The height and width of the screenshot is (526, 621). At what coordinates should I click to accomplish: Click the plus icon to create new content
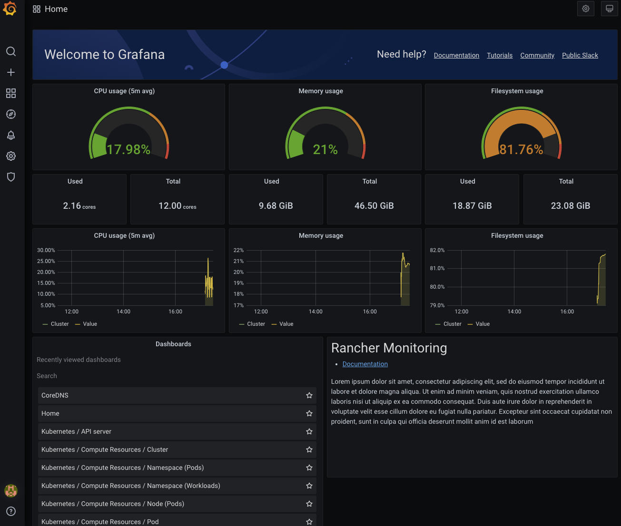click(x=11, y=72)
